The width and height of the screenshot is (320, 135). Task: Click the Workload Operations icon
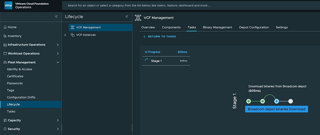pos(5,53)
